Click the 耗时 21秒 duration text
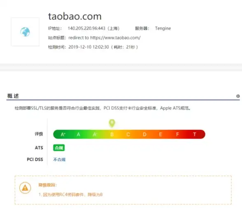 (x=124, y=47)
